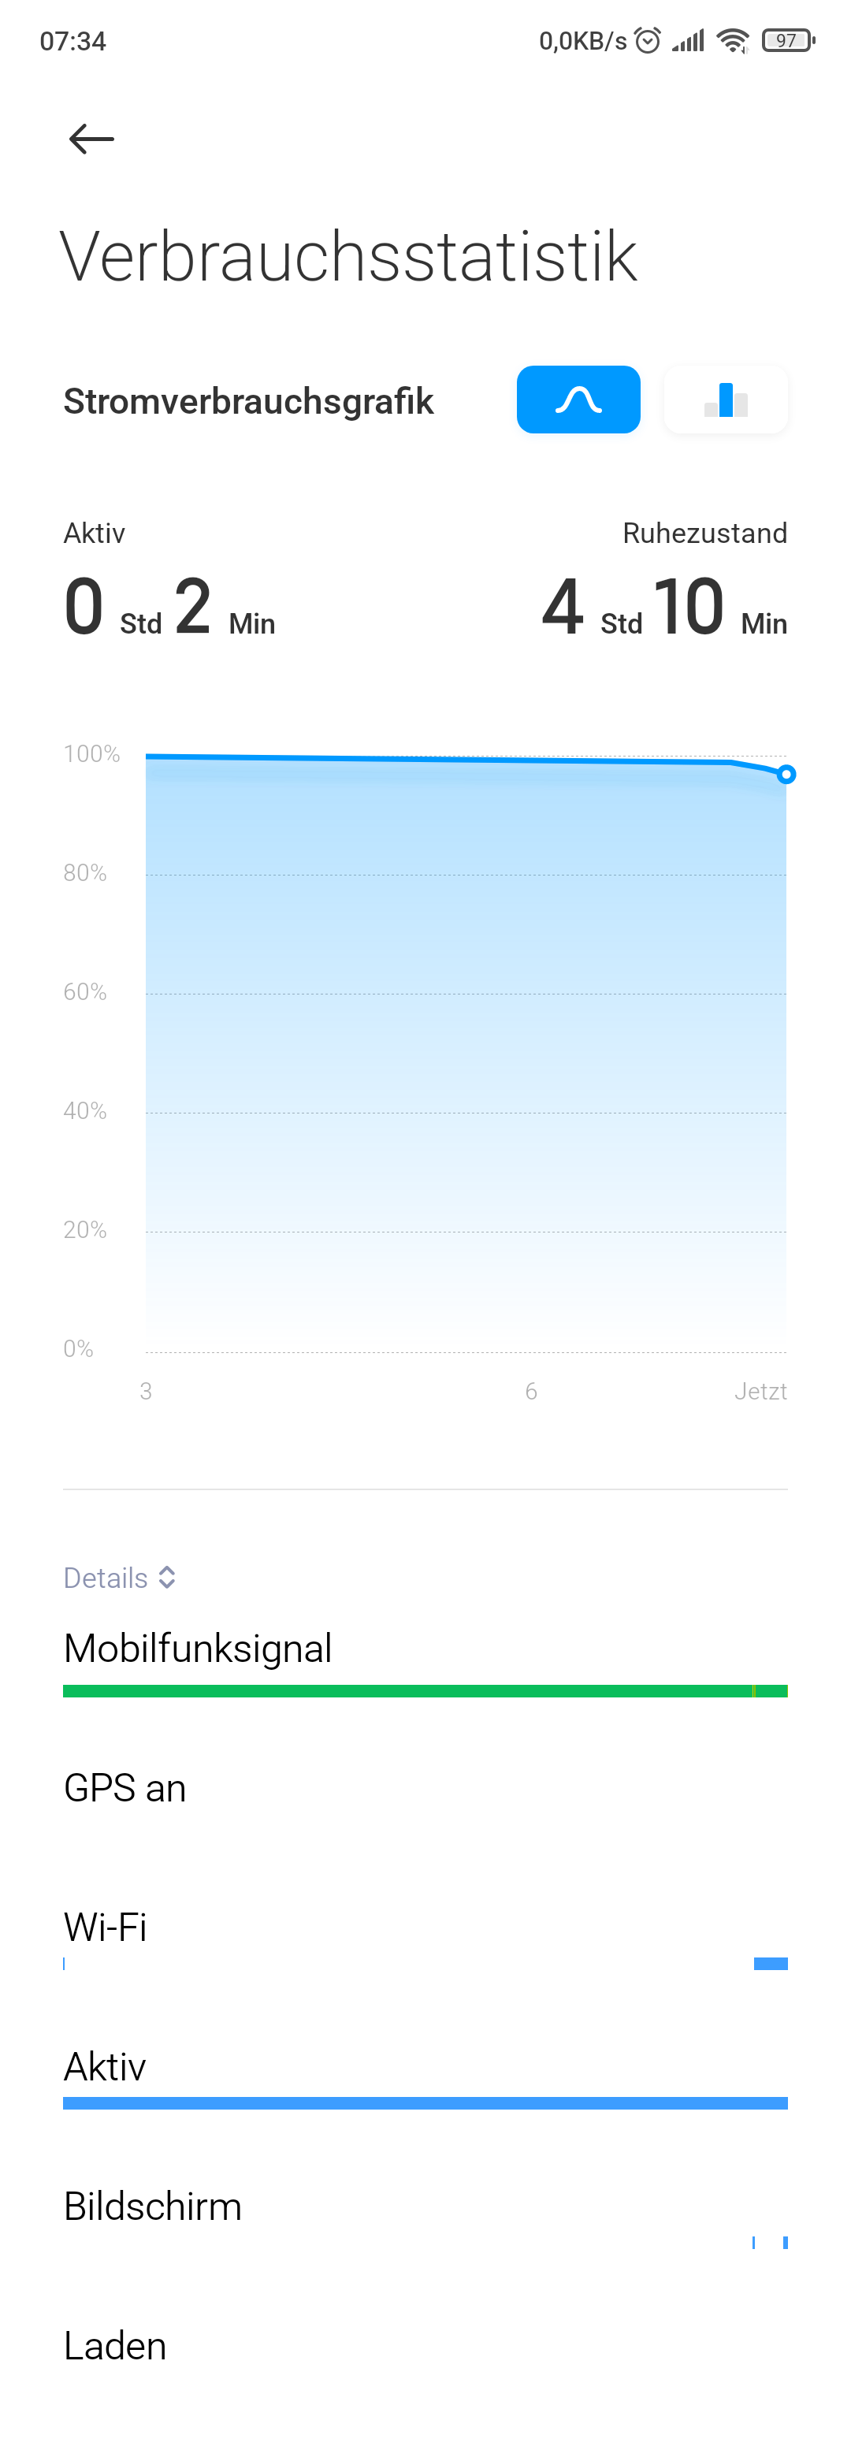
Task: Switch to line curve graph view
Action: pos(578,400)
